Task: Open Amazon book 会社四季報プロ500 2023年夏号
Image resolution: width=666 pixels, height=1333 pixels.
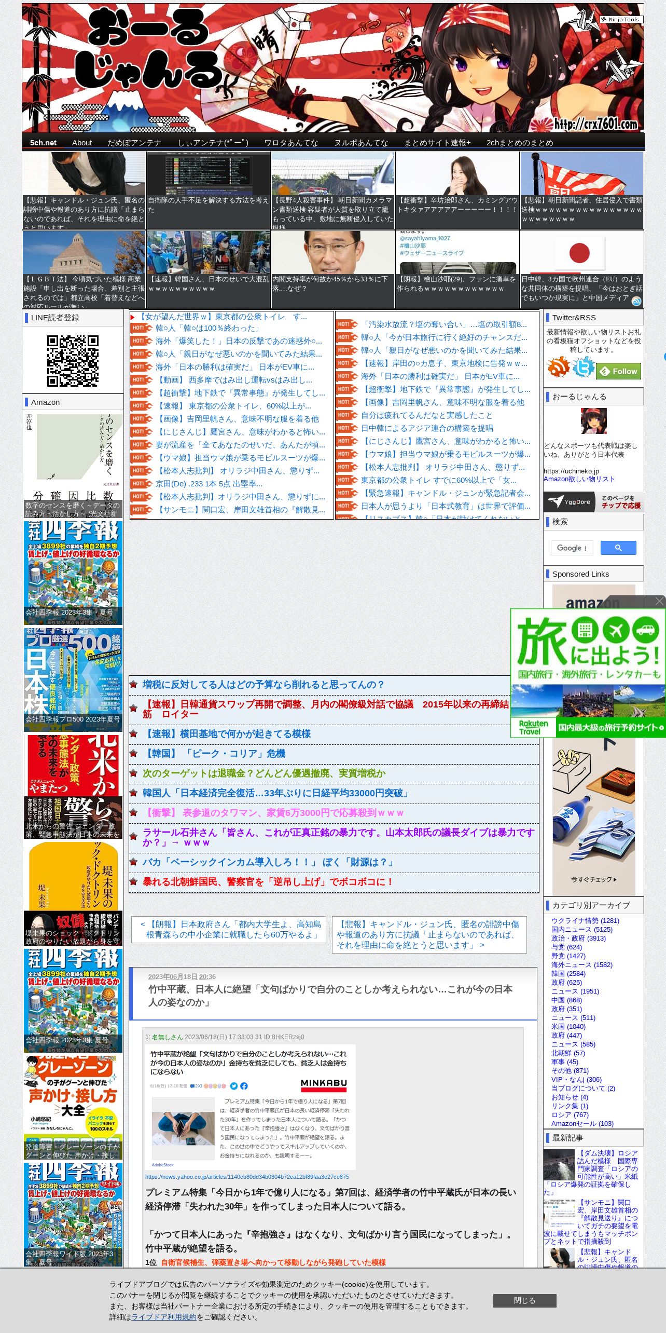Action: (73, 679)
